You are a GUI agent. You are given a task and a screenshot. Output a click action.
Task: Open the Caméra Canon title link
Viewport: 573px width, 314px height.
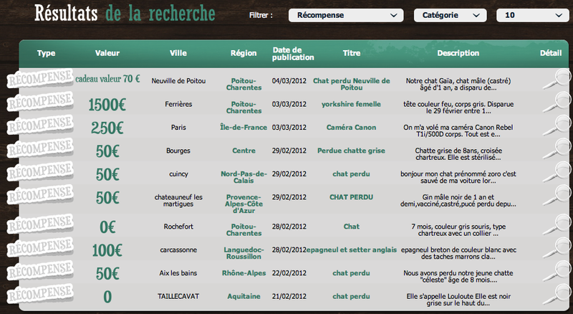point(351,128)
